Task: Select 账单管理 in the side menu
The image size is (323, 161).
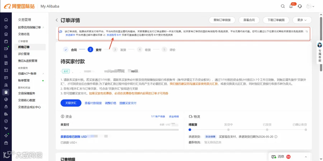Action: (x=24, y=80)
